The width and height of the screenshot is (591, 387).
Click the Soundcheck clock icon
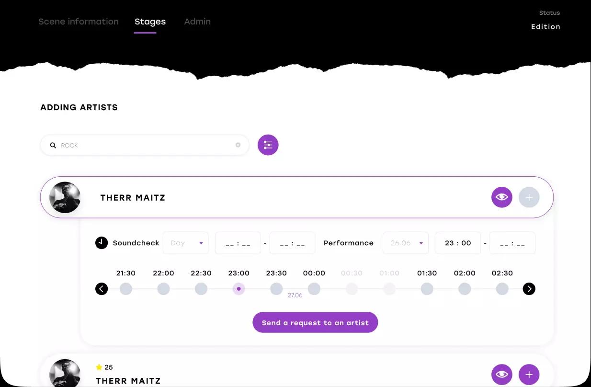[x=102, y=243]
